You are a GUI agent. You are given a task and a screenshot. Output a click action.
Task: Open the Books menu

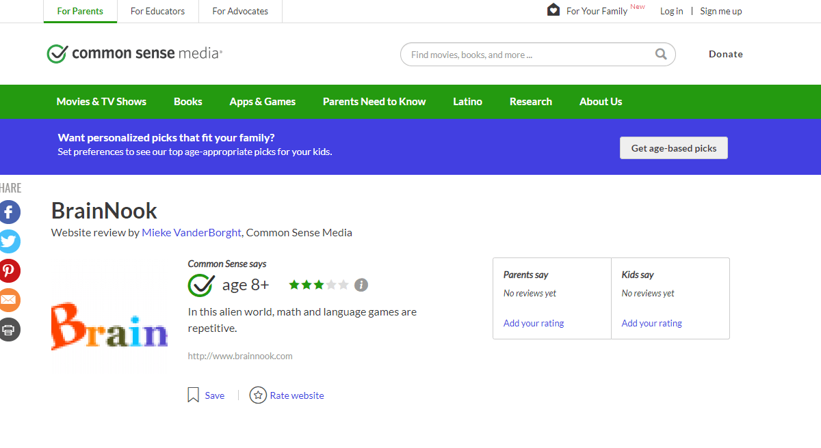[x=188, y=101]
